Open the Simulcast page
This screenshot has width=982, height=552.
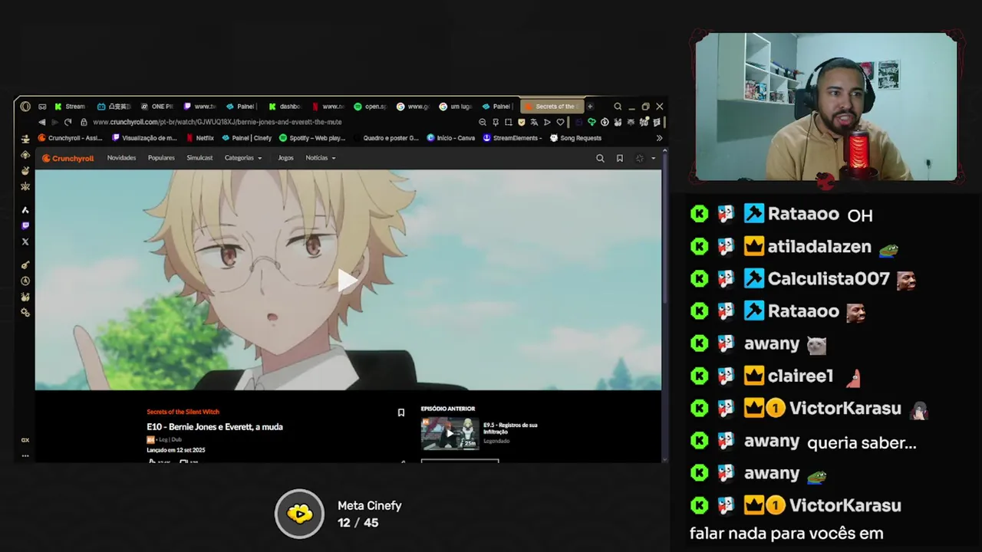point(199,158)
